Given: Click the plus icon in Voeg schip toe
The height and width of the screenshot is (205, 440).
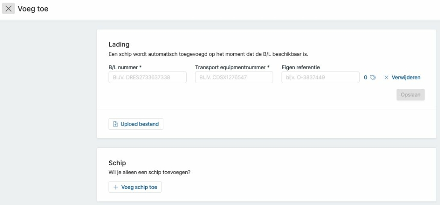Looking at the screenshot, I should coord(116,187).
